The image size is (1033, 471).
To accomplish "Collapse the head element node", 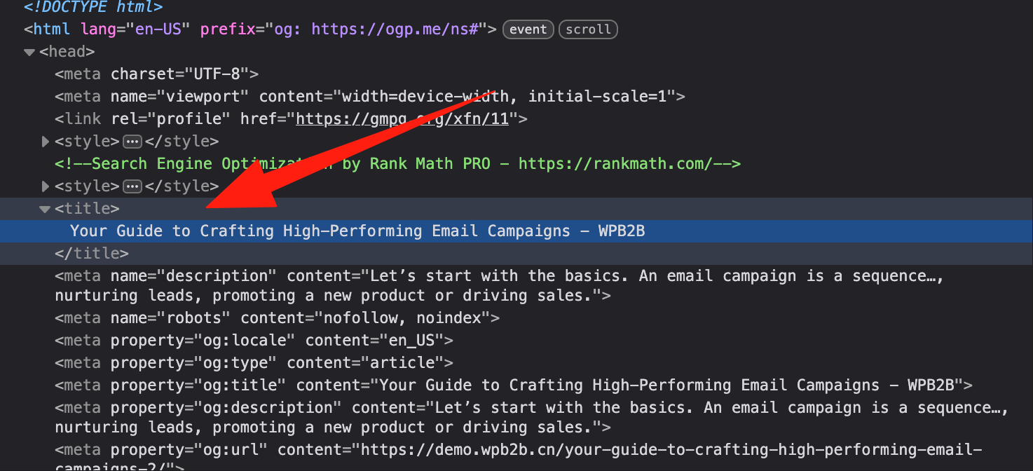I will [29, 52].
